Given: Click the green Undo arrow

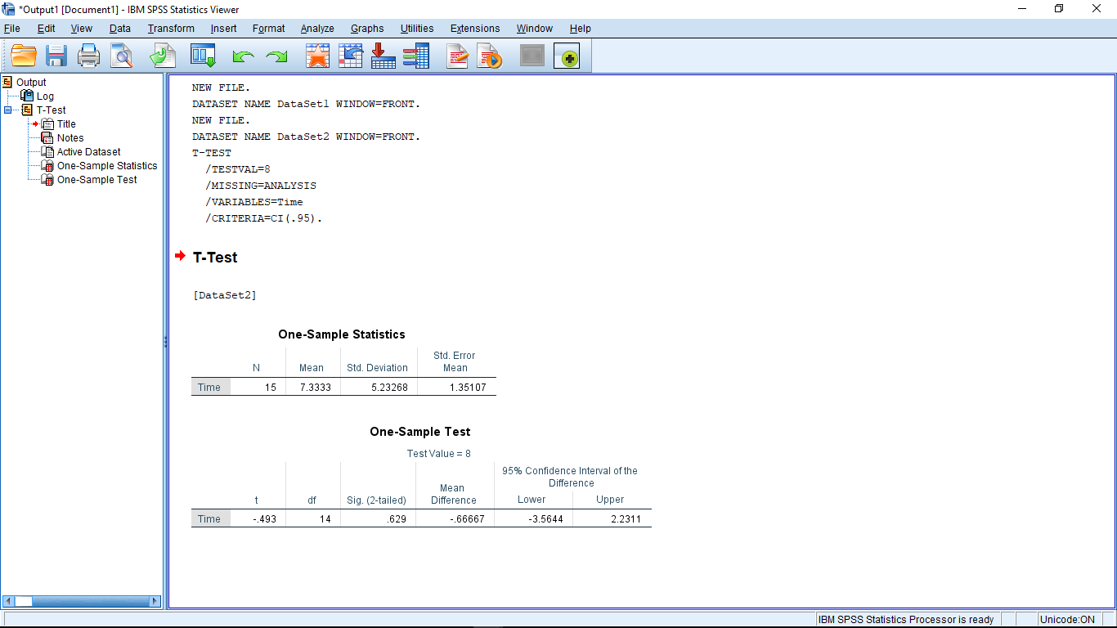Looking at the screenshot, I should tap(243, 56).
